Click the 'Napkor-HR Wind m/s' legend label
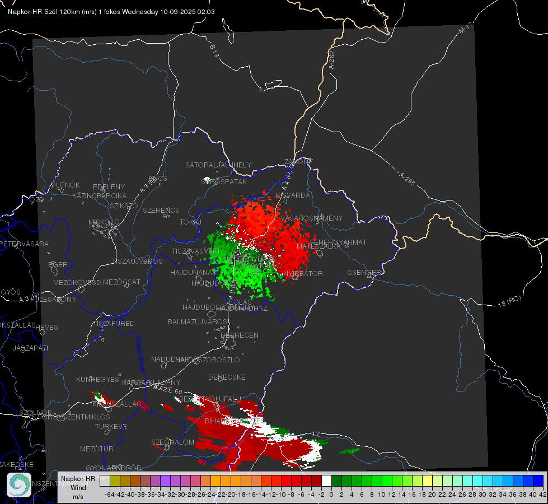The width and height of the screenshot is (548, 504). (x=78, y=487)
